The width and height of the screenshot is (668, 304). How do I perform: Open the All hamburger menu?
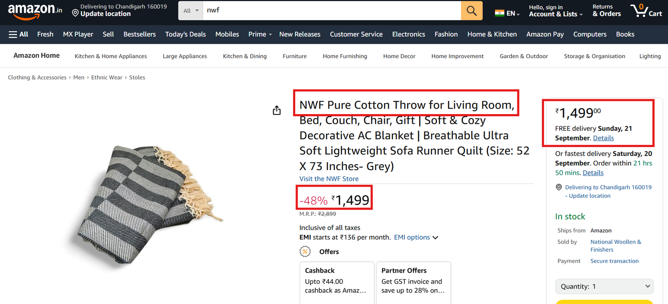[x=18, y=34]
